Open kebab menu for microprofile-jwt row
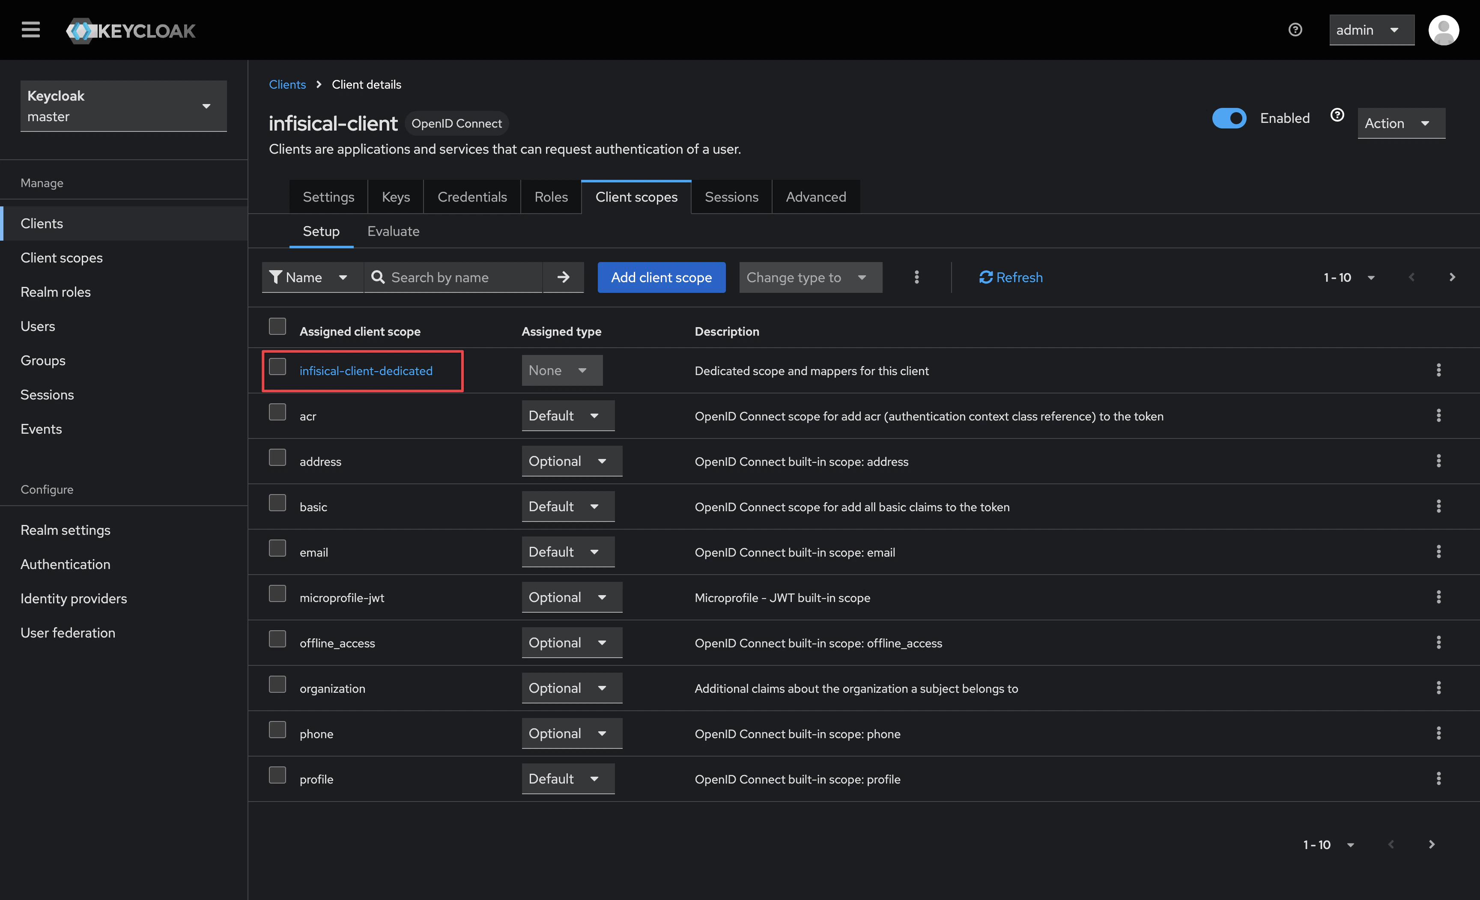Viewport: 1480px width, 900px height. (x=1438, y=597)
